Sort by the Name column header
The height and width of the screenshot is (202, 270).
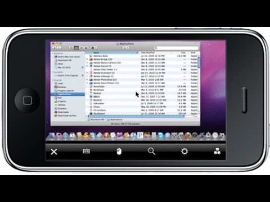pos(112,53)
